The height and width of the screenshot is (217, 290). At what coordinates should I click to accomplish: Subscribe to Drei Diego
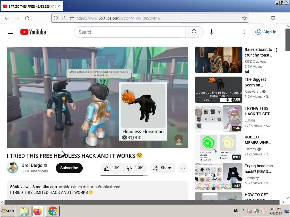pos(69,168)
